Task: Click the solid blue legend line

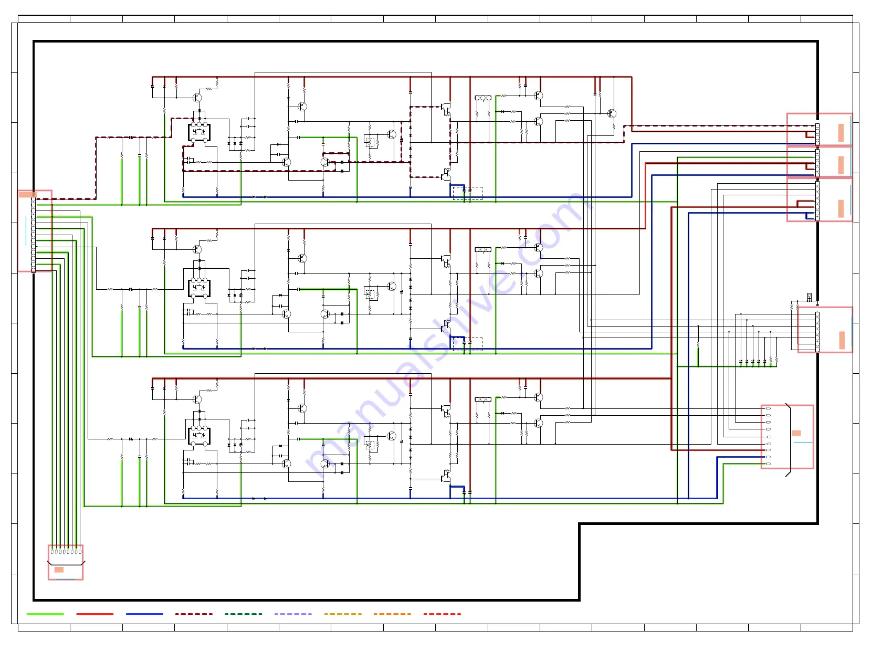Action: pos(144,614)
